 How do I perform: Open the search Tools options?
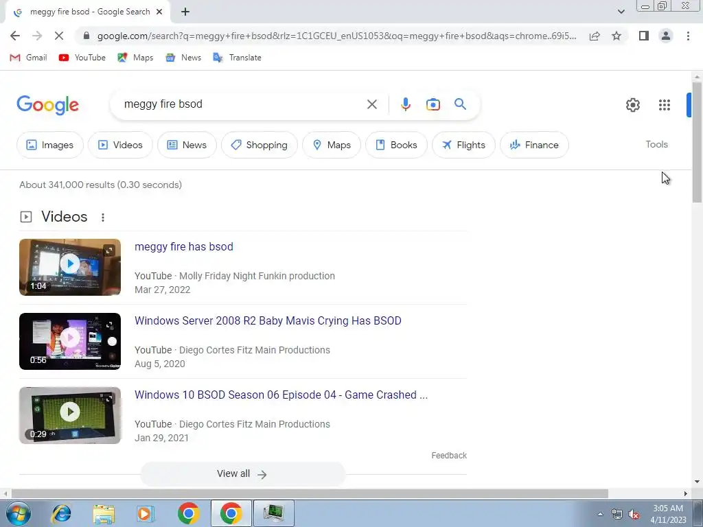click(656, 144)
